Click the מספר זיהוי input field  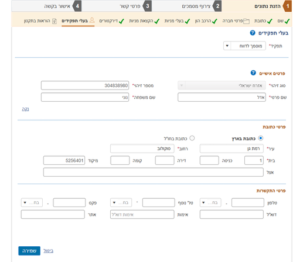(85, 85)
